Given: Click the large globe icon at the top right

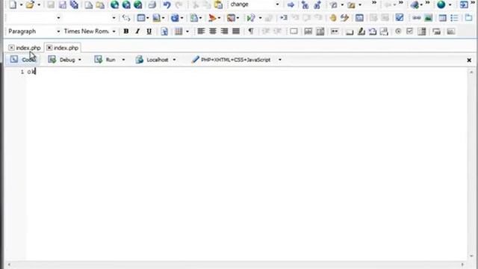Looking at the screenshot, I should (441, 4).
